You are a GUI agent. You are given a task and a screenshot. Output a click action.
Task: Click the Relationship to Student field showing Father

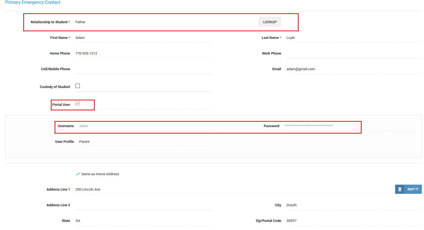click(167, 22)
